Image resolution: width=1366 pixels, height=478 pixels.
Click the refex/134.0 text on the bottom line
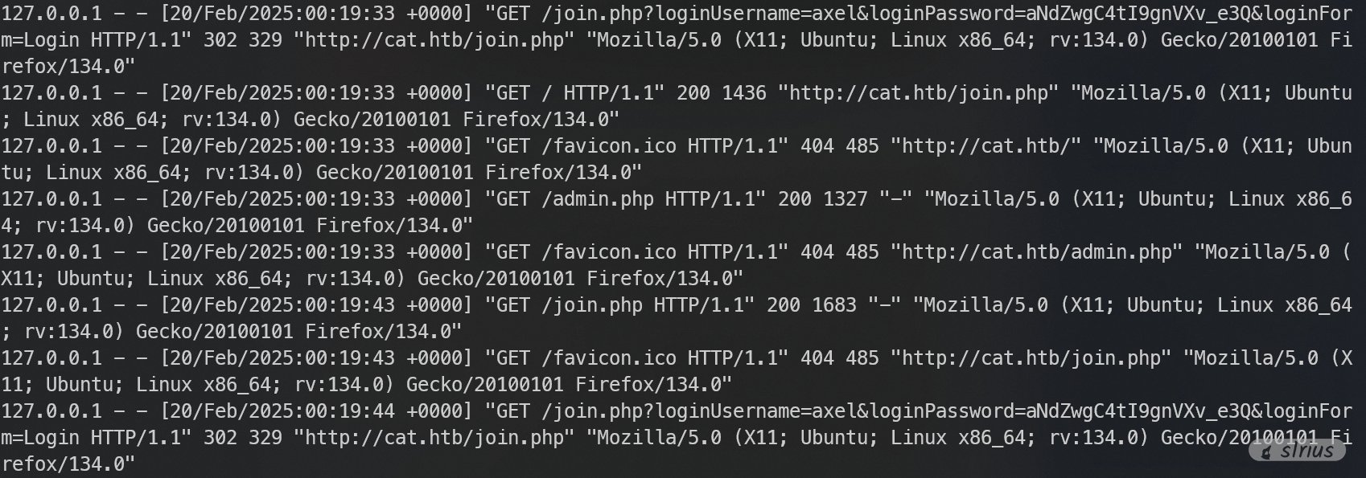pos(68,464)
